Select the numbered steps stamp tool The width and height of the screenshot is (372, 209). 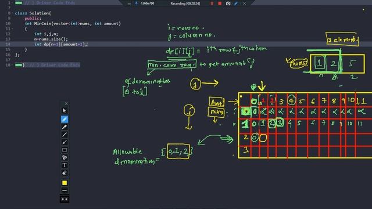(x=65, y=157)
